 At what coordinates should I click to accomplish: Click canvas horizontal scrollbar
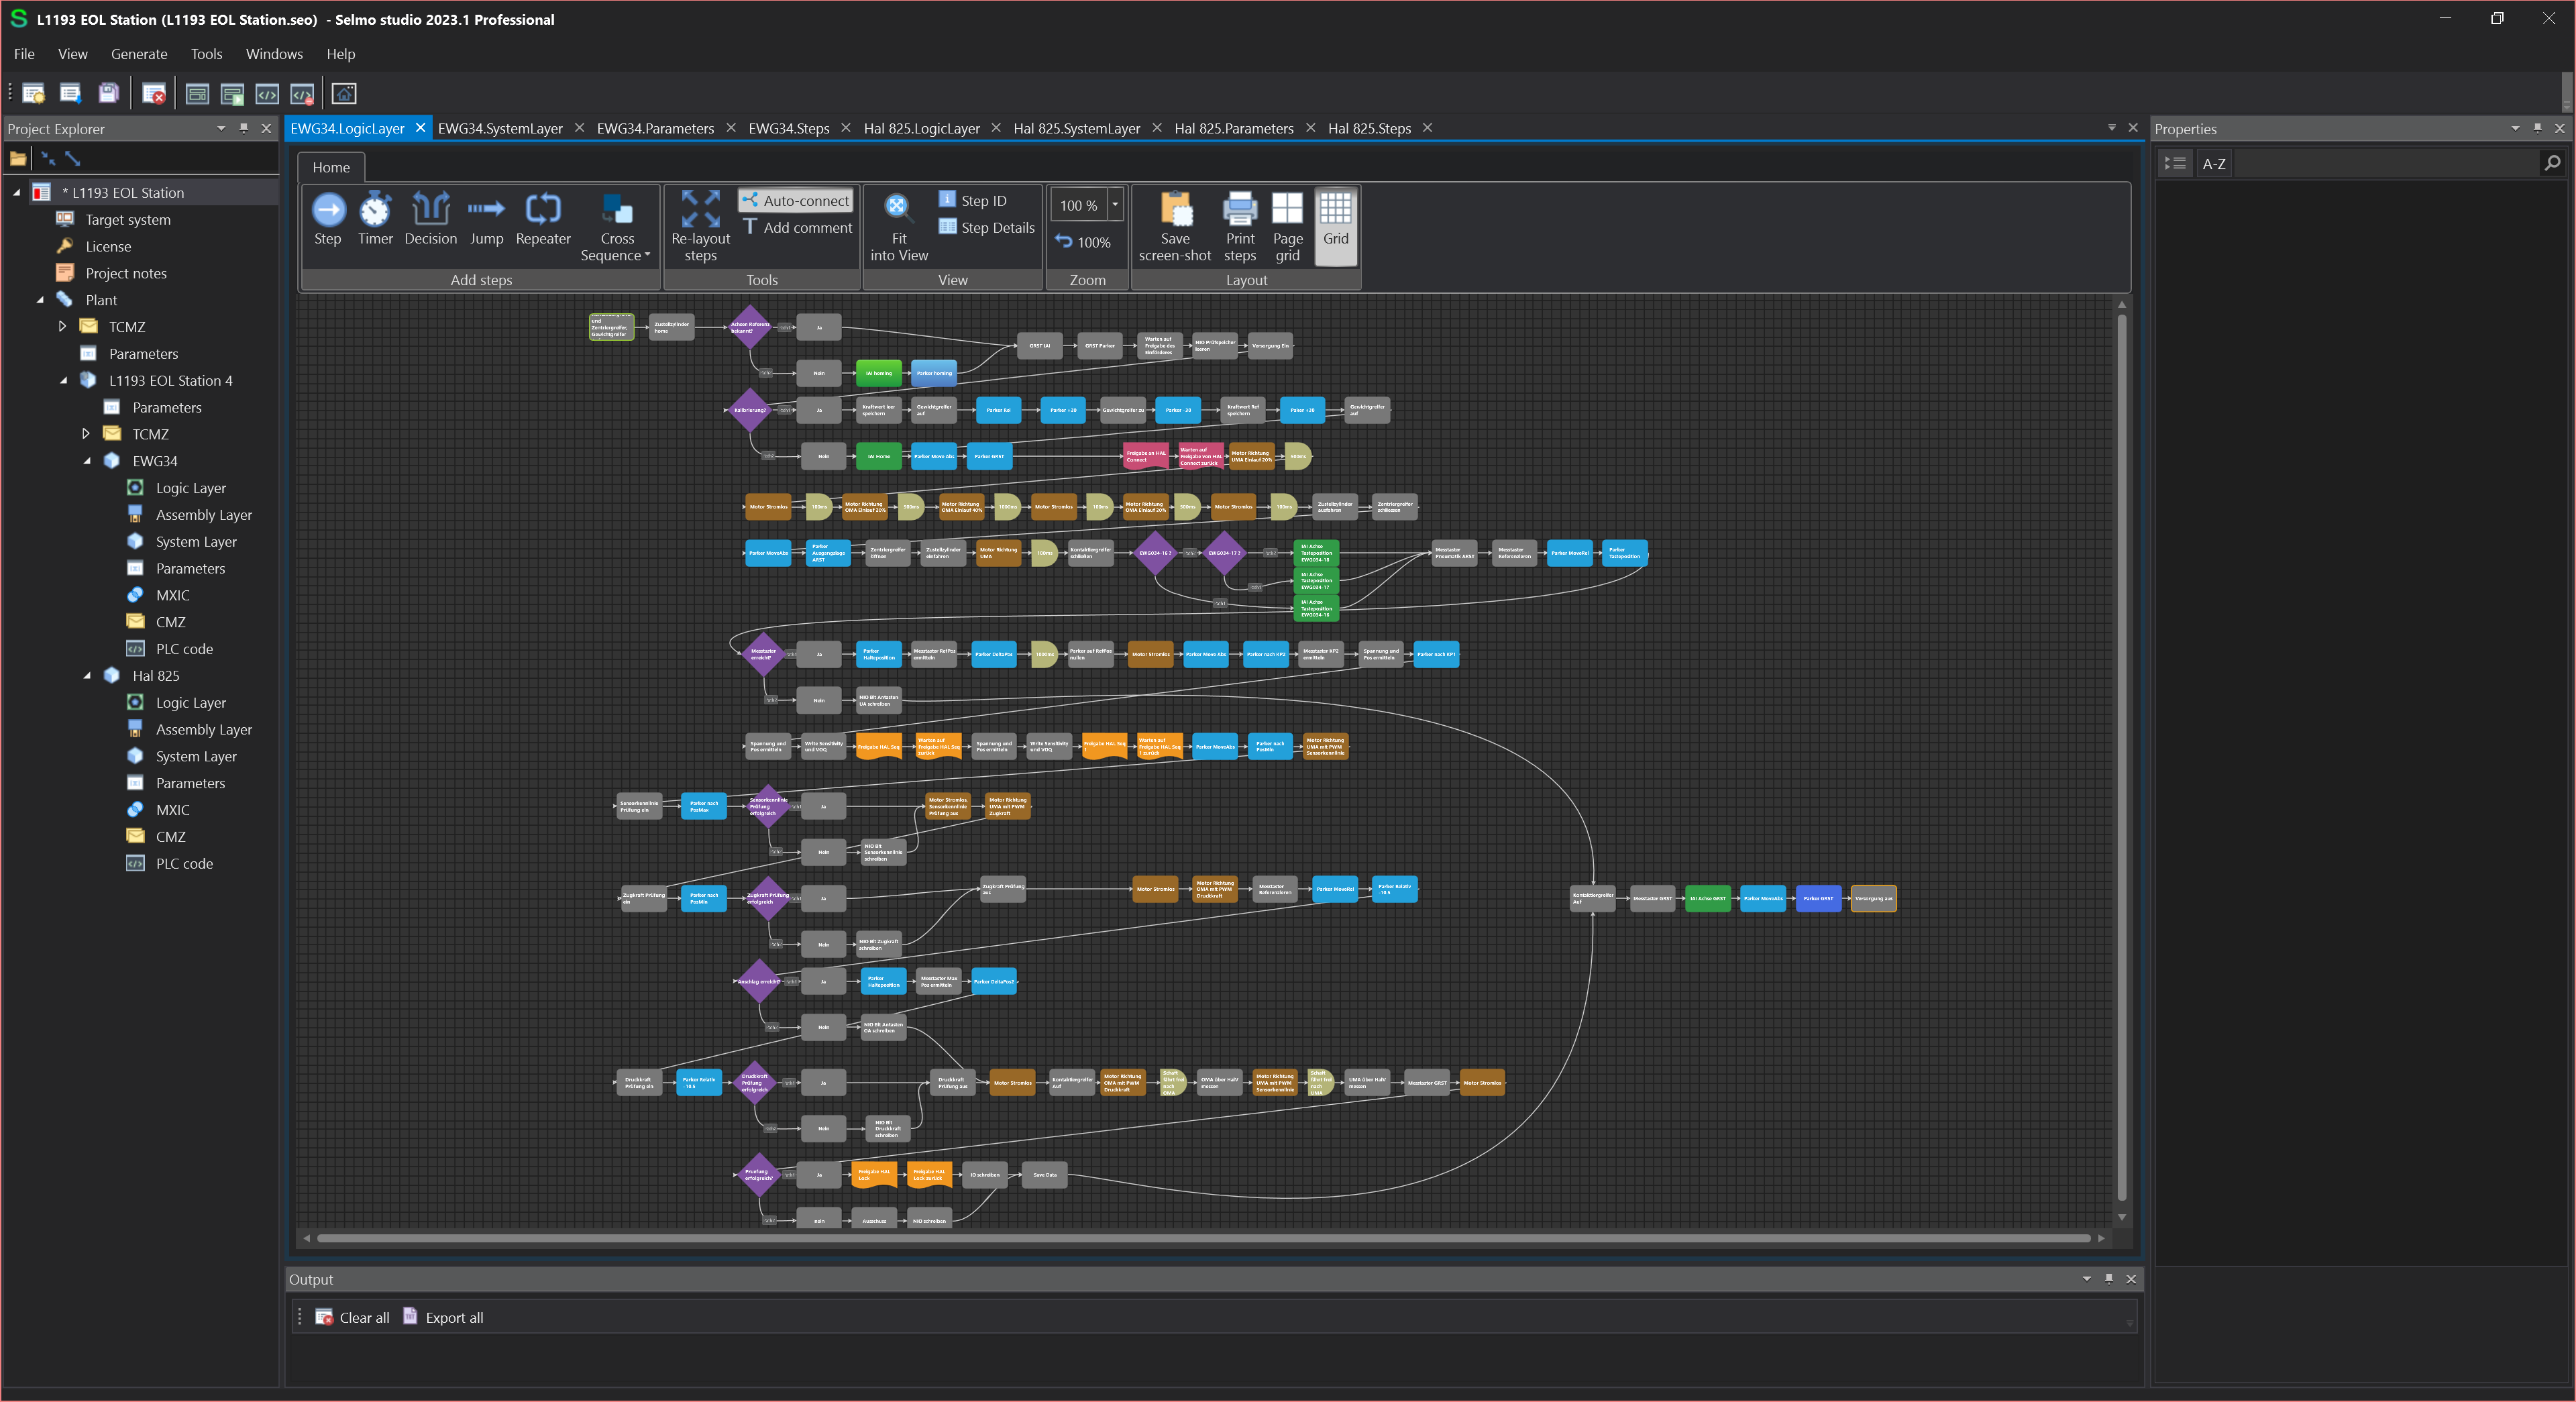click(1204, 1238)
